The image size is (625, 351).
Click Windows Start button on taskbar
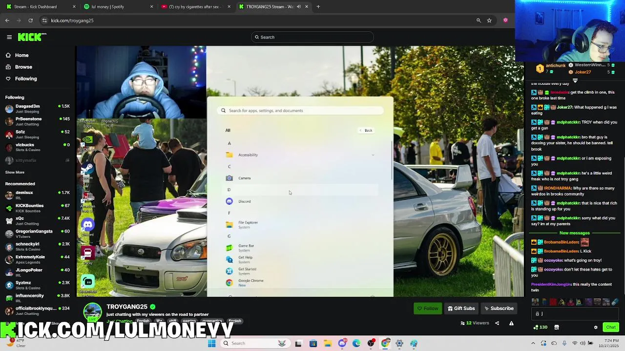click(x=211, y=343)
